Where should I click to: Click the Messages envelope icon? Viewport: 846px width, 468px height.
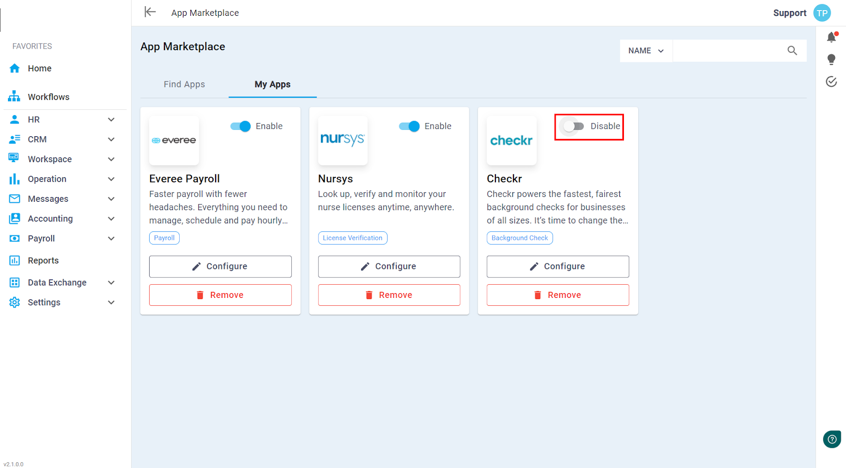pyautogui.click(x=15, y=199)
